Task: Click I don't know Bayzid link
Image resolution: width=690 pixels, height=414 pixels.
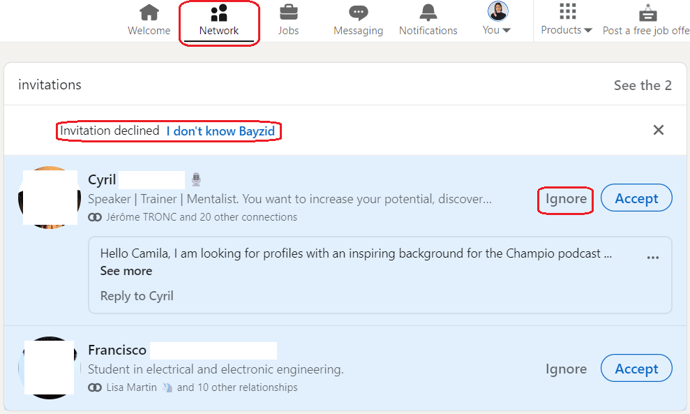Action: coord(220,131)
